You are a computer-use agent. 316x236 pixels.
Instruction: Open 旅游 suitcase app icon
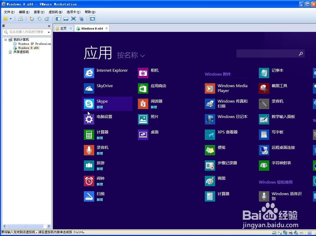click(89, 166)
